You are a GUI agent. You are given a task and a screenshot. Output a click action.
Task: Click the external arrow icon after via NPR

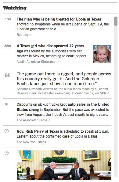click(x=108, y=93)
